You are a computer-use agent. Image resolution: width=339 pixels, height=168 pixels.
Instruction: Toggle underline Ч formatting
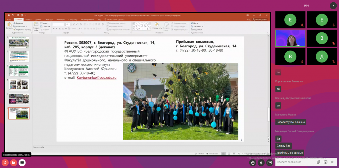60,28
